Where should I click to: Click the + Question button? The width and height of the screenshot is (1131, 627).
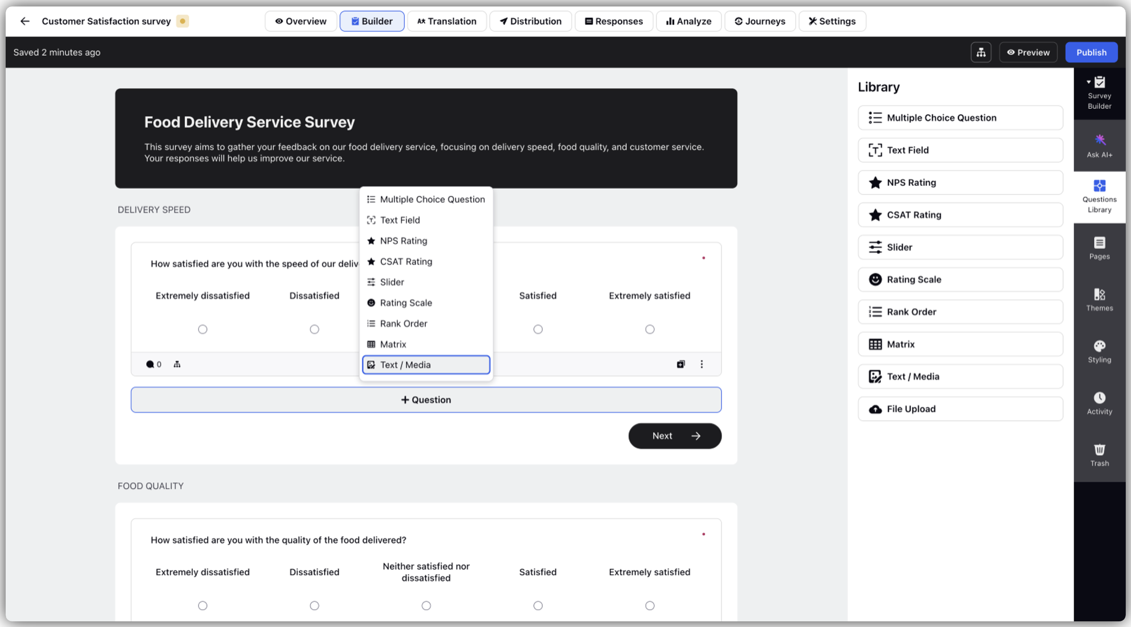[426, 399]
